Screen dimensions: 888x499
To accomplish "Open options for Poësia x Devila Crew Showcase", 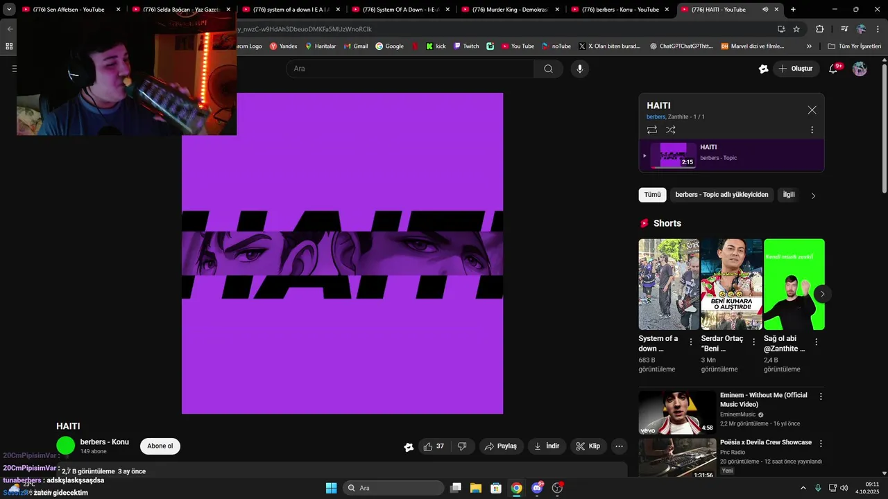I will coord(821,443).
